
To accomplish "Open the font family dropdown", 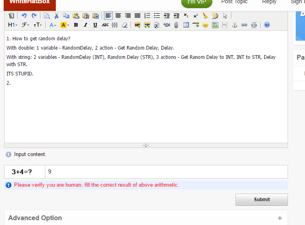I will click(25, 25).
